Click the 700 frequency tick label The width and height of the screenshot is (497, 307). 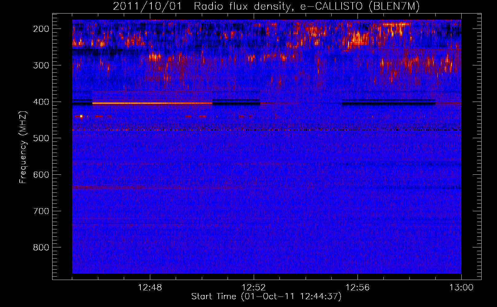(x=41, y=211)
